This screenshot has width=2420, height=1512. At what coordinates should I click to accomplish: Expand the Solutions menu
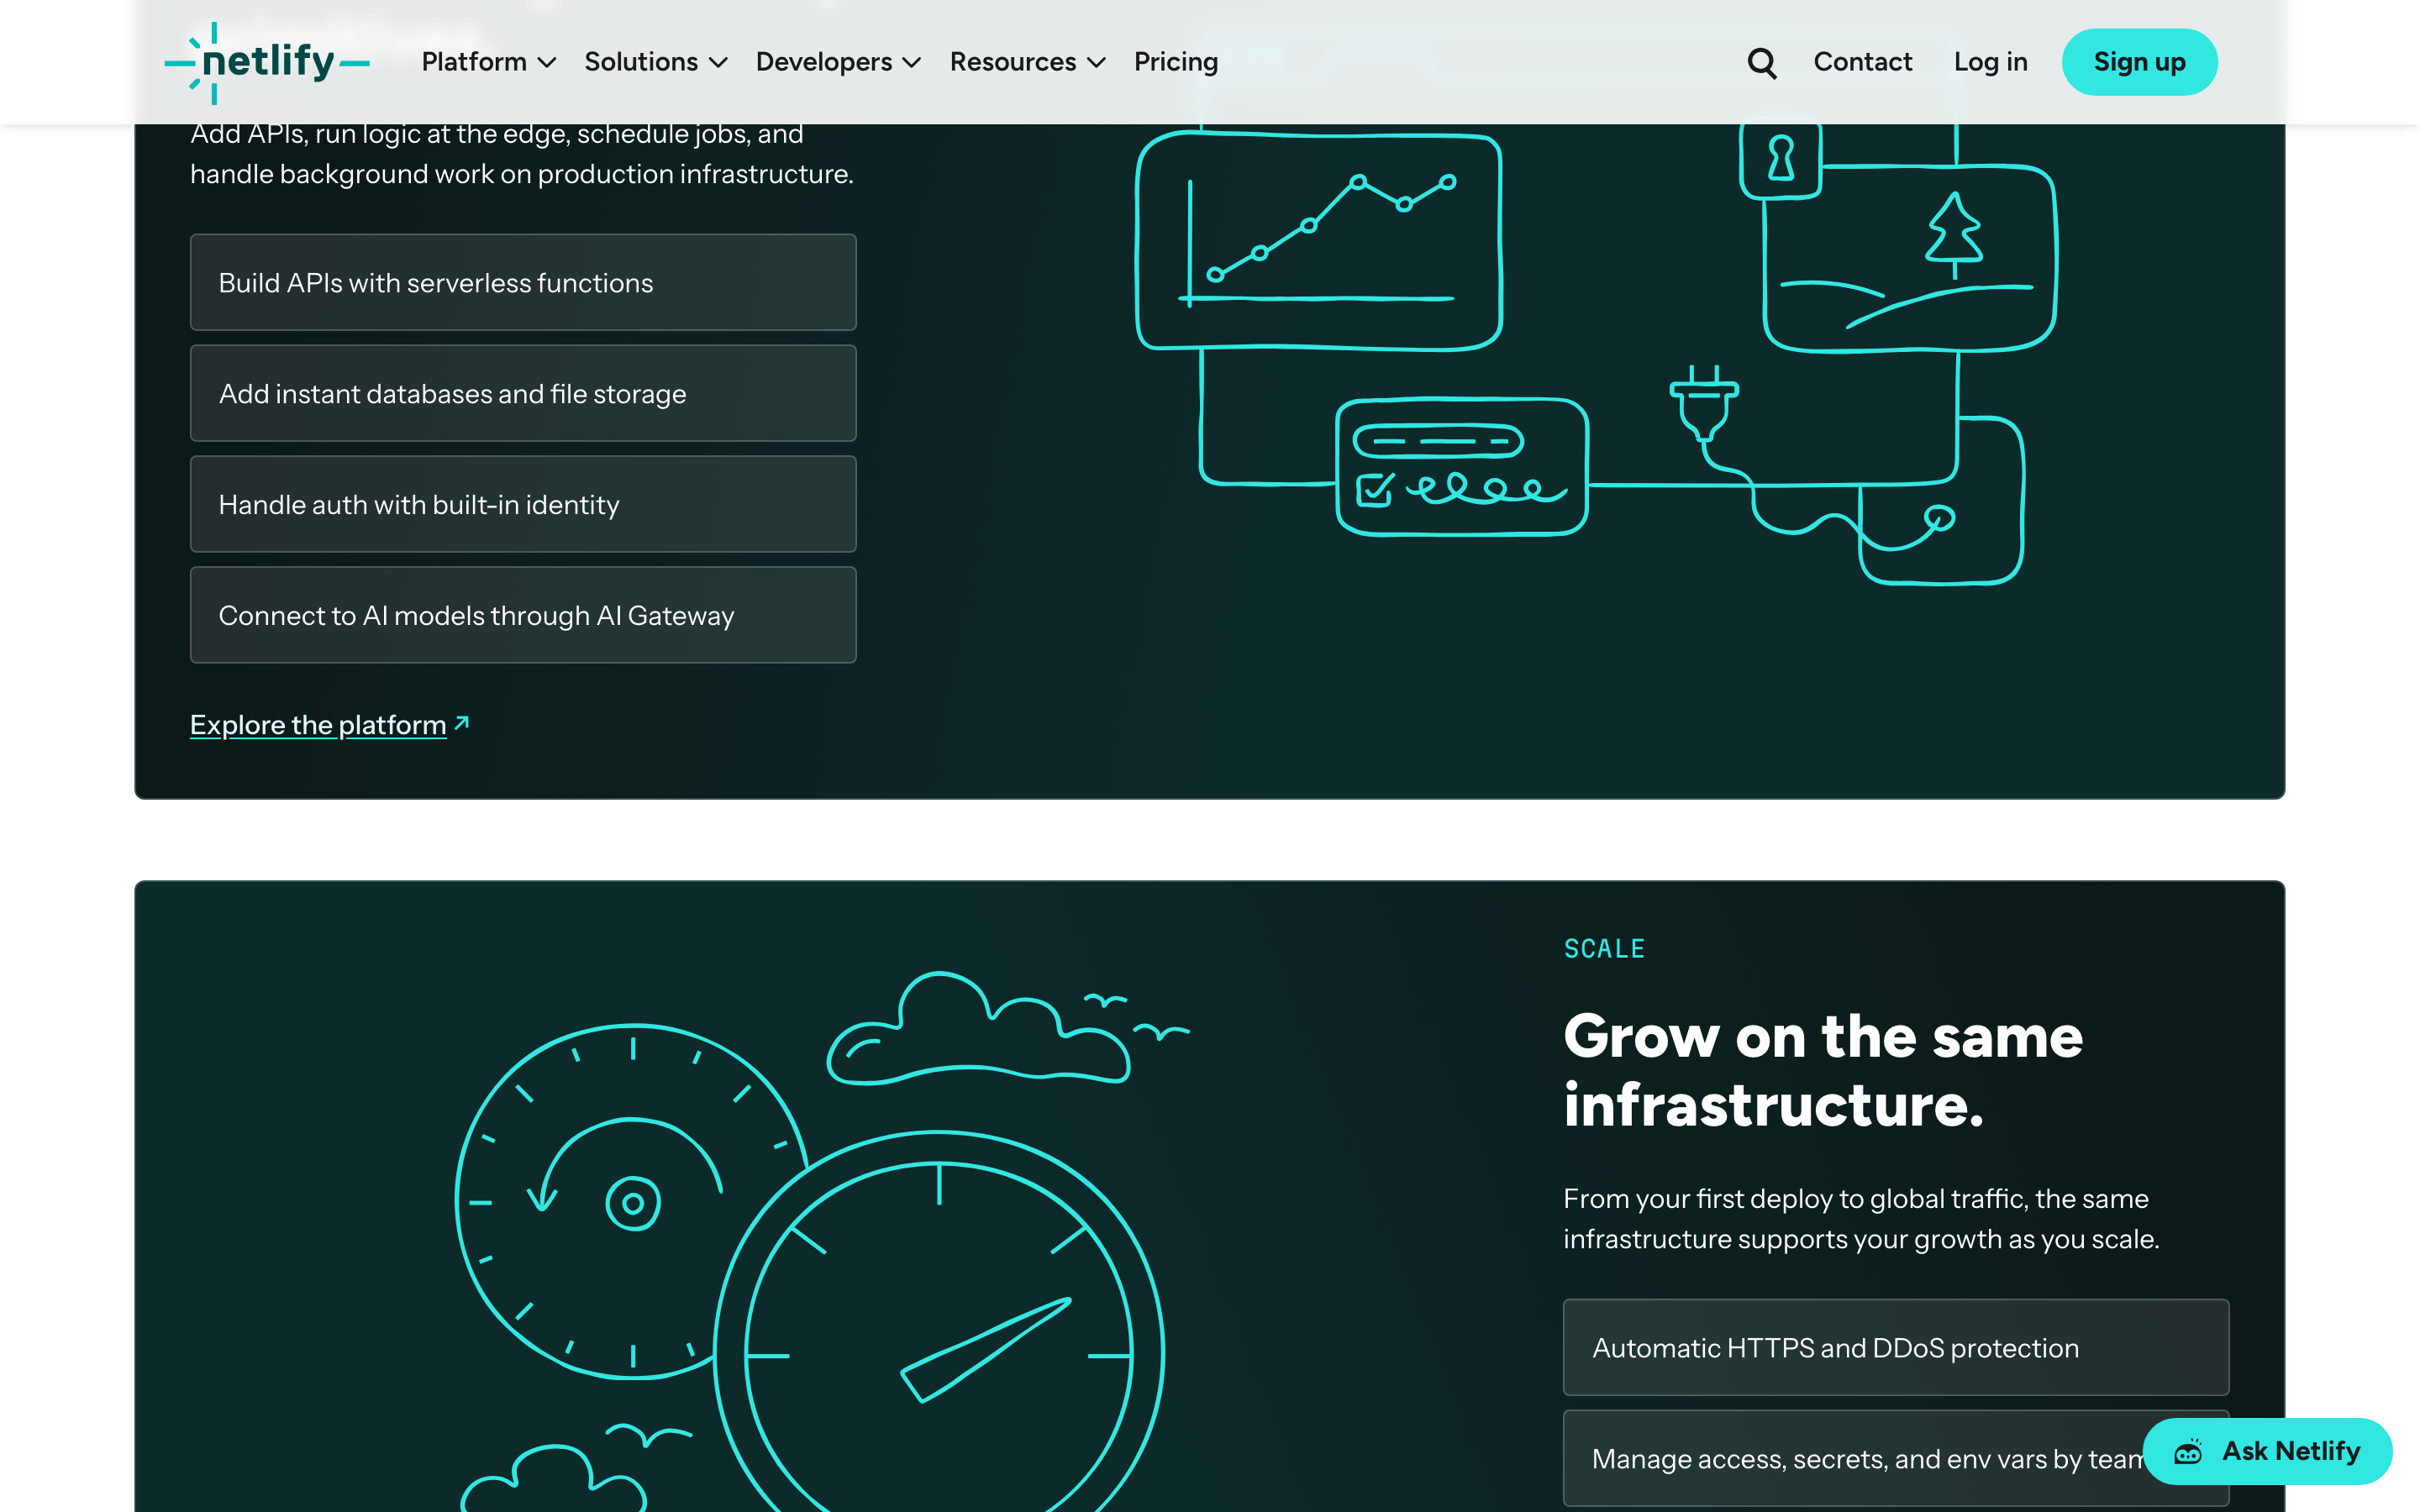pyautogui.click(x=656, y=62)
